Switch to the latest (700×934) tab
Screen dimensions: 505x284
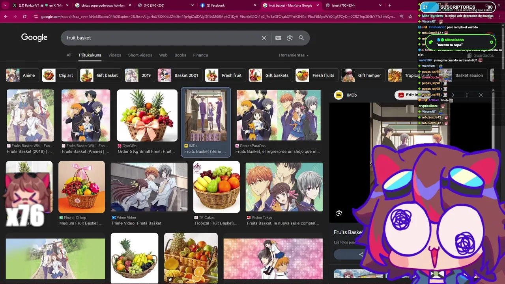click(x=354, y=6)
